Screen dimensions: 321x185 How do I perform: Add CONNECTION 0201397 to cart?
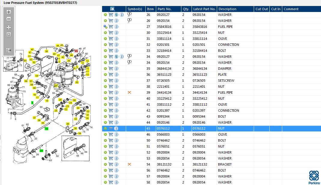(x=111, y=110)
